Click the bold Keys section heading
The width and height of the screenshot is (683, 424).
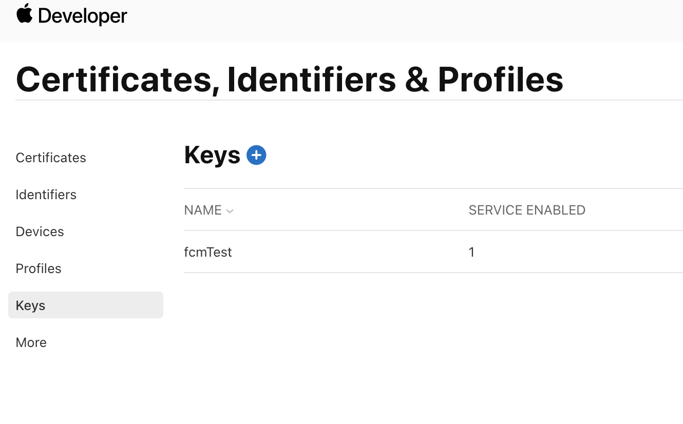pos(212,155)
